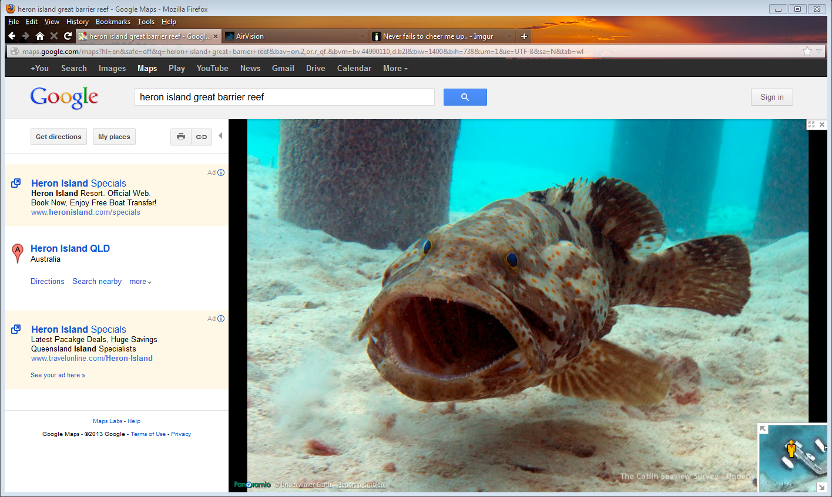Collapse the left side panel arrow
Image resolution: width=832 pixels, height=497 pixels.
(220, 136)
